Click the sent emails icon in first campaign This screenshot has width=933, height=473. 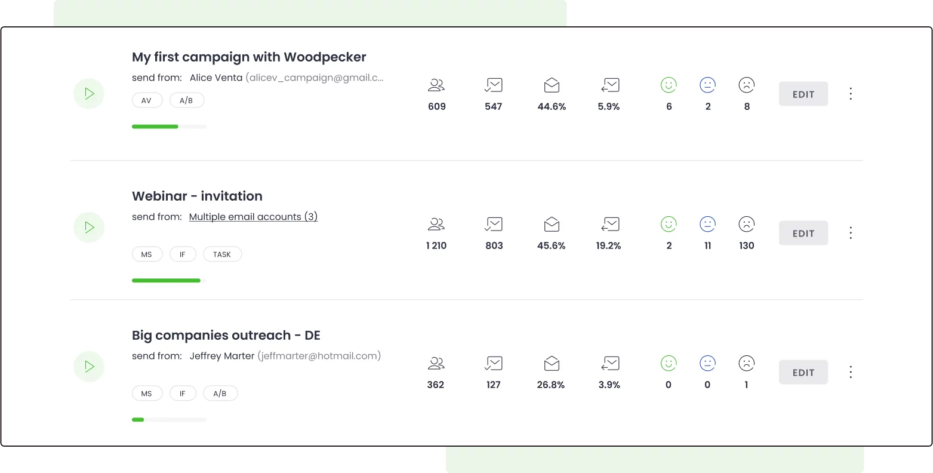493,85
